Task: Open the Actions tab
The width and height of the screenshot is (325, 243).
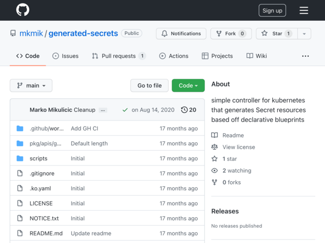Action: pyautogui.click(x=174, y=56)
